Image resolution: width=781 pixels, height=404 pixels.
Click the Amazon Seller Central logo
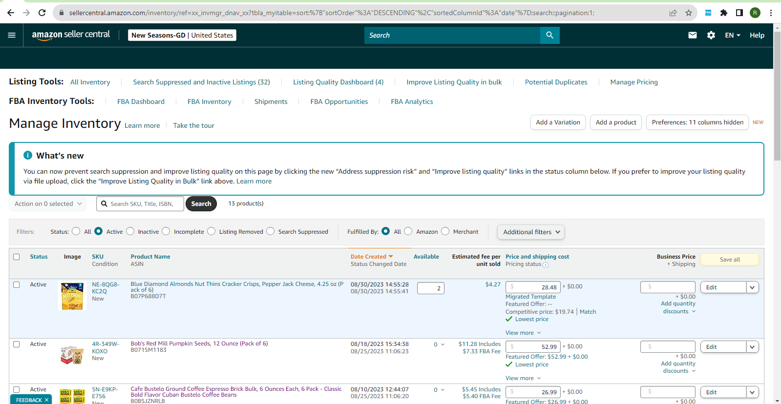[x=71, y=35]
